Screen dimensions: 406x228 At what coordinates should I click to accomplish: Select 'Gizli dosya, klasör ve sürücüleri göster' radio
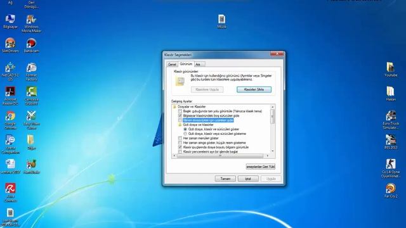tap(185, 129)
